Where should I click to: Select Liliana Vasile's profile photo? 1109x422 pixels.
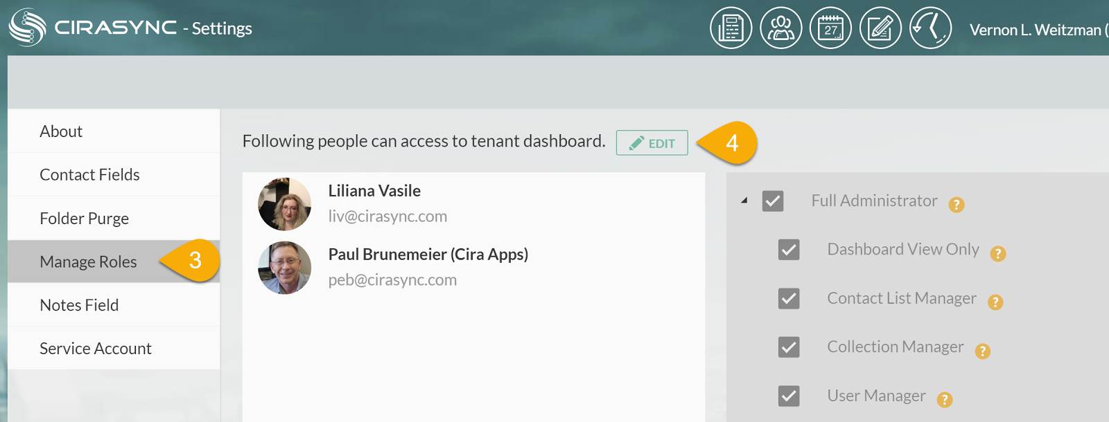point(284,204)
